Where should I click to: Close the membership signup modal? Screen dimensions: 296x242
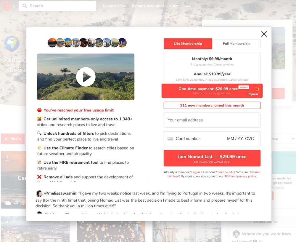[264, 34]
